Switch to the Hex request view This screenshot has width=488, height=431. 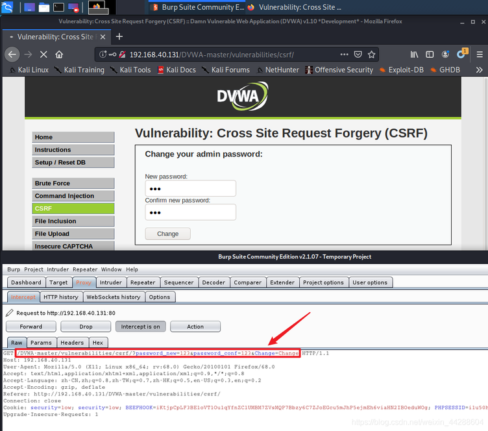pos(98,343)
